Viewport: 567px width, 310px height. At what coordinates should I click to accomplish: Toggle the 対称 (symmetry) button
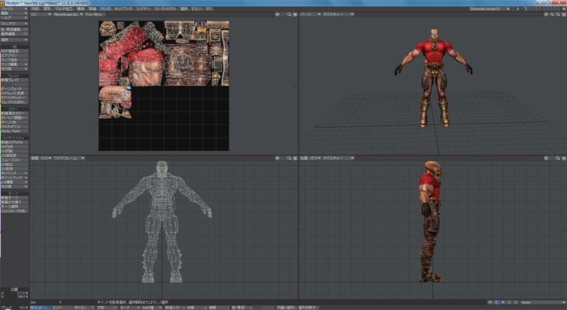click(107, 308)
